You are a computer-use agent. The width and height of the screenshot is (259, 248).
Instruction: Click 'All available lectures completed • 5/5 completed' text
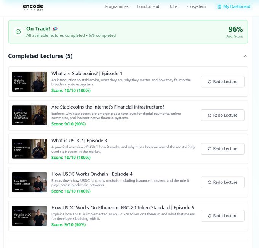[x=71, y=35]
